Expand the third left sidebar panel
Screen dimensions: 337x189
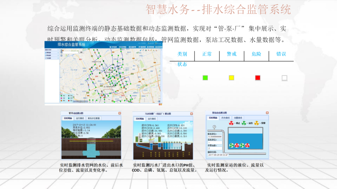(52, 55)
